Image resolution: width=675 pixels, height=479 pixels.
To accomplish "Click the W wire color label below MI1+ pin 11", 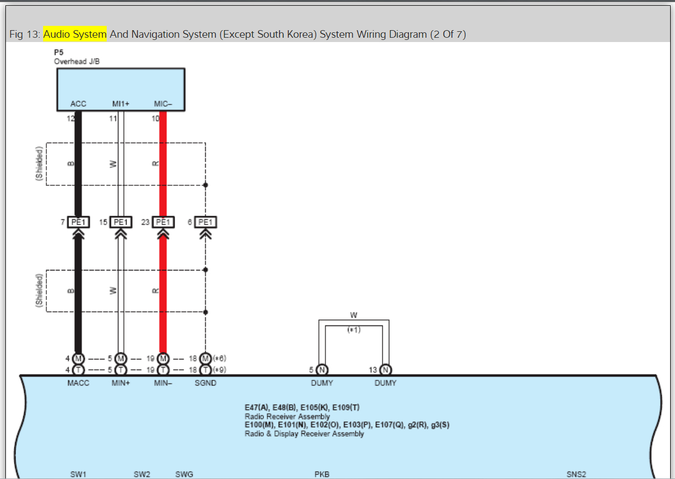I will pyautogui.click(x=113, y=164).
